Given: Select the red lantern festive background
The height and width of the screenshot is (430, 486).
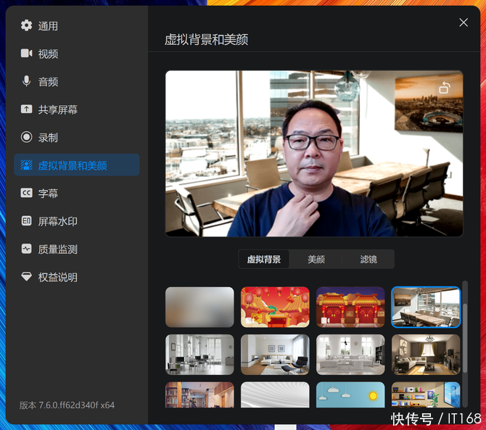Looking at the screenshot, I should (x=275, y=307).
